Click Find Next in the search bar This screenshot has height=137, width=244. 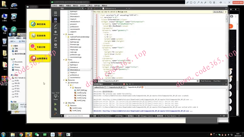(217, 81)
